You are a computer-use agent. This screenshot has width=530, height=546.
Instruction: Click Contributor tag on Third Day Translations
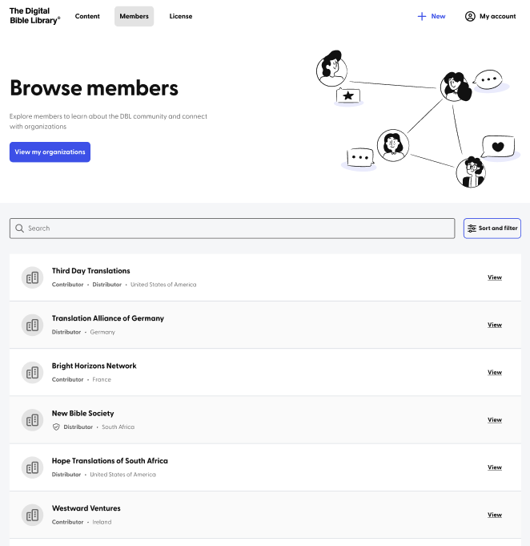pyautogui.click(x=67, y=285)
